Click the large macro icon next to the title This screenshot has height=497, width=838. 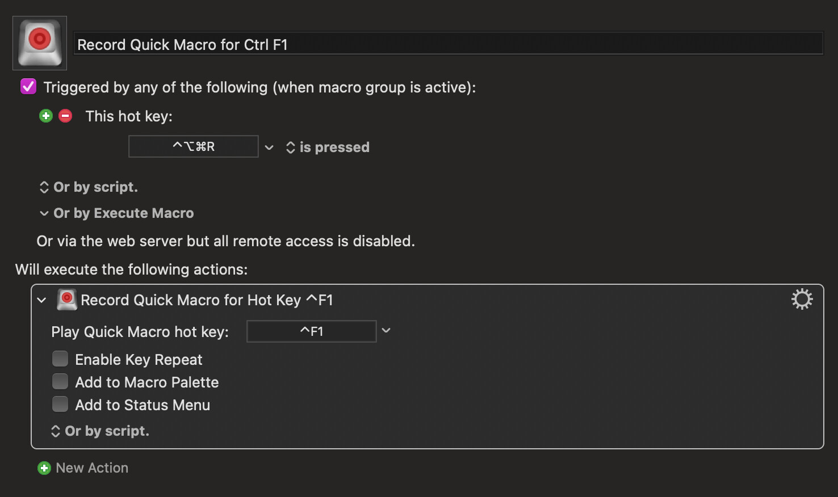pyautogui.click(x=40, y=43)
